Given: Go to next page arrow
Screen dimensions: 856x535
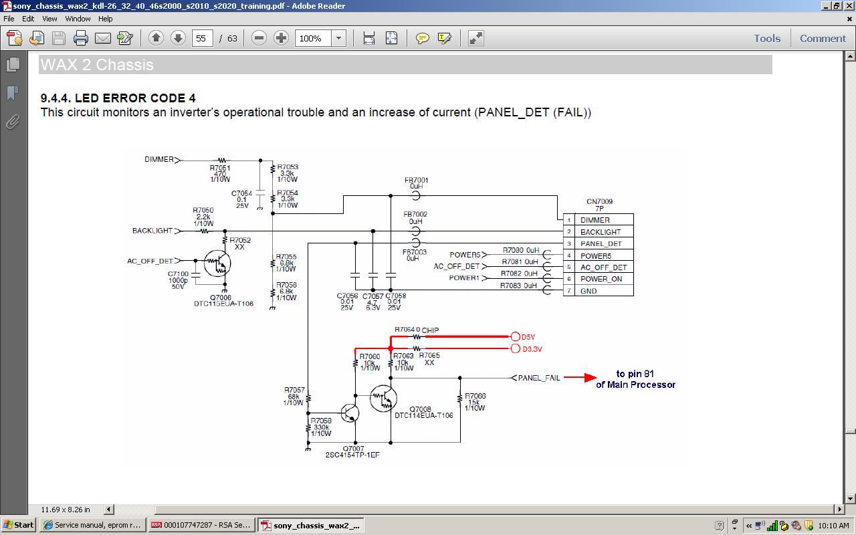Looking at the screenshot, I should (178, 38).
